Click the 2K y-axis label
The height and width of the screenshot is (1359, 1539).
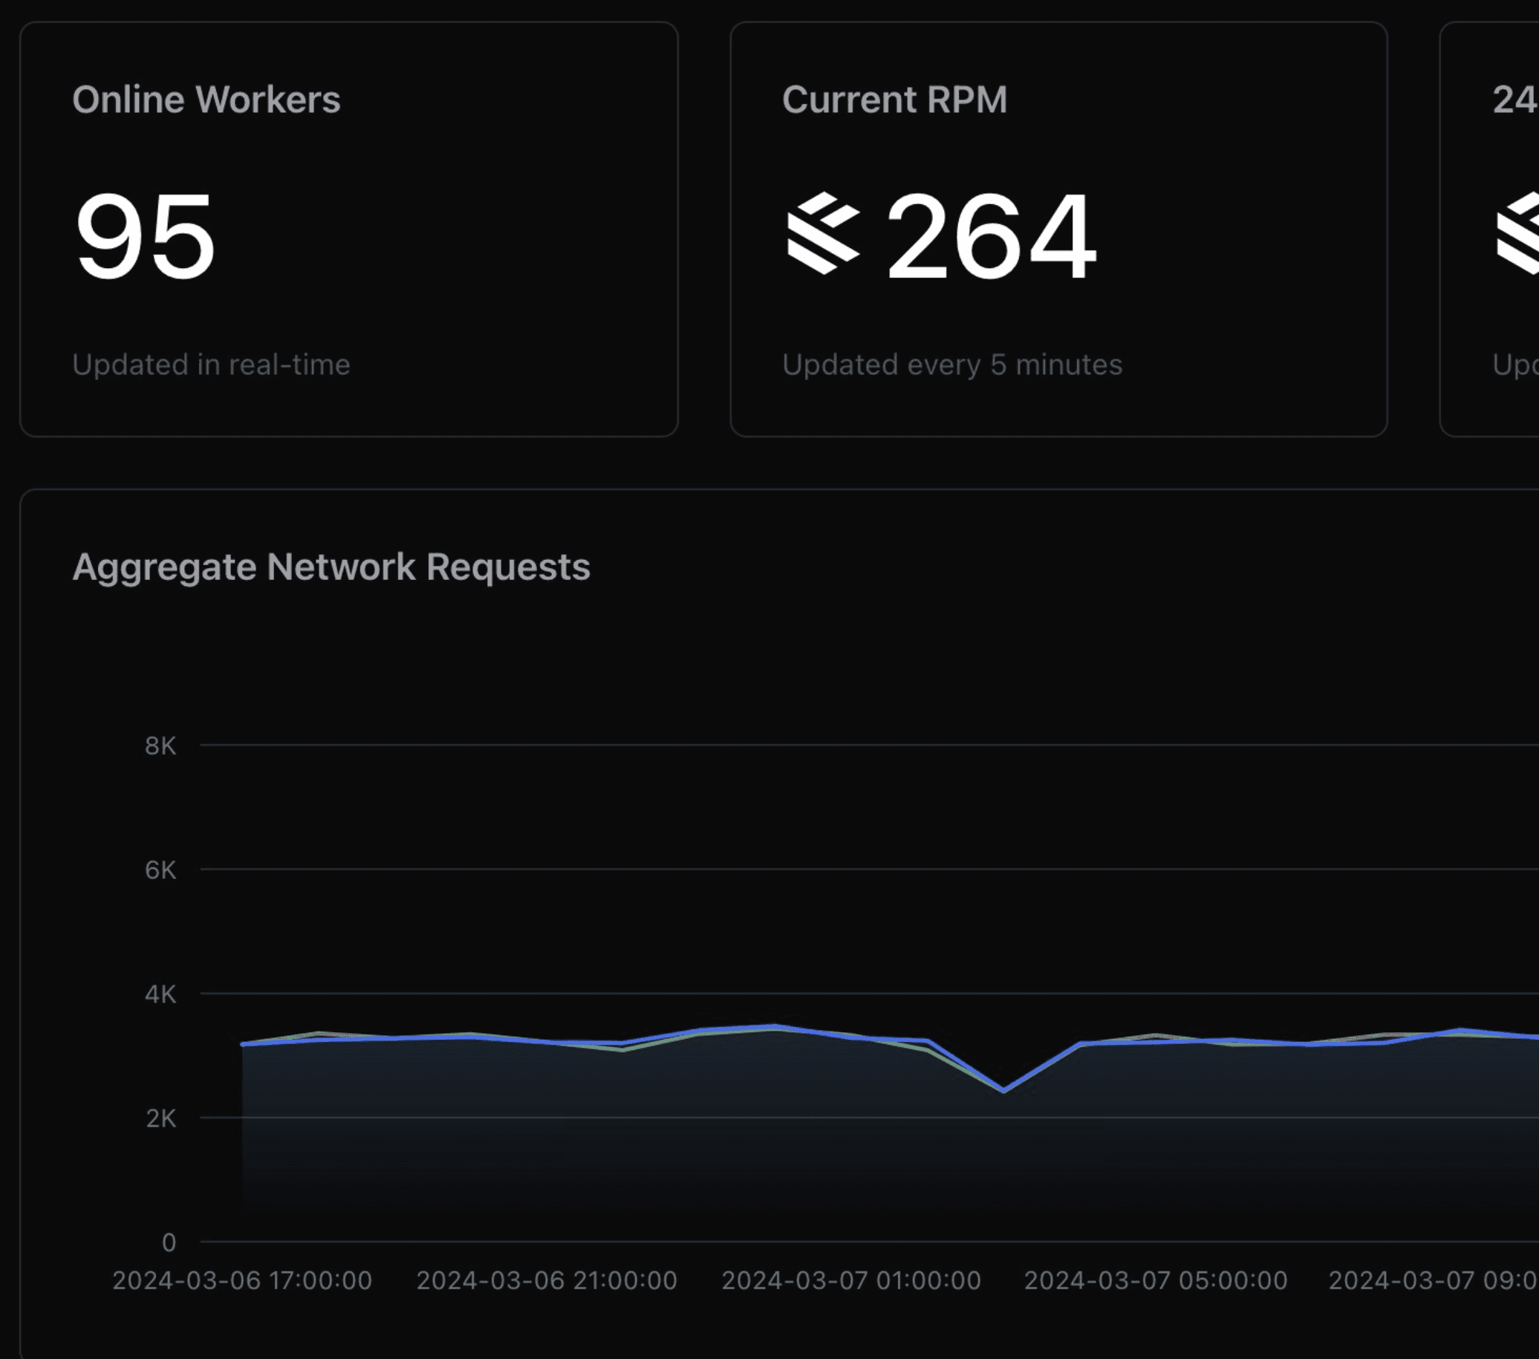[x=161, y=1119]
